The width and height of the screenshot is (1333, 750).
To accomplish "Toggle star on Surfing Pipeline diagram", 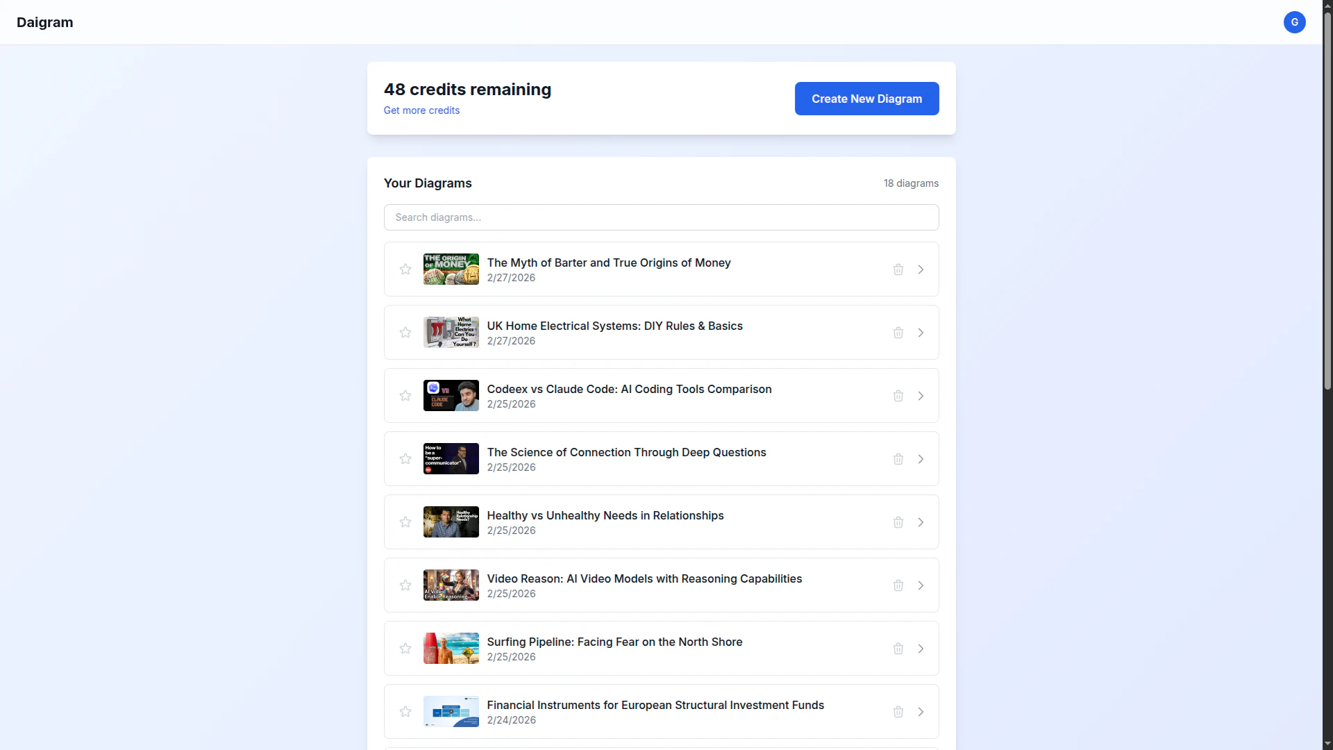I will pyautogui.click(x=405, y=649).
